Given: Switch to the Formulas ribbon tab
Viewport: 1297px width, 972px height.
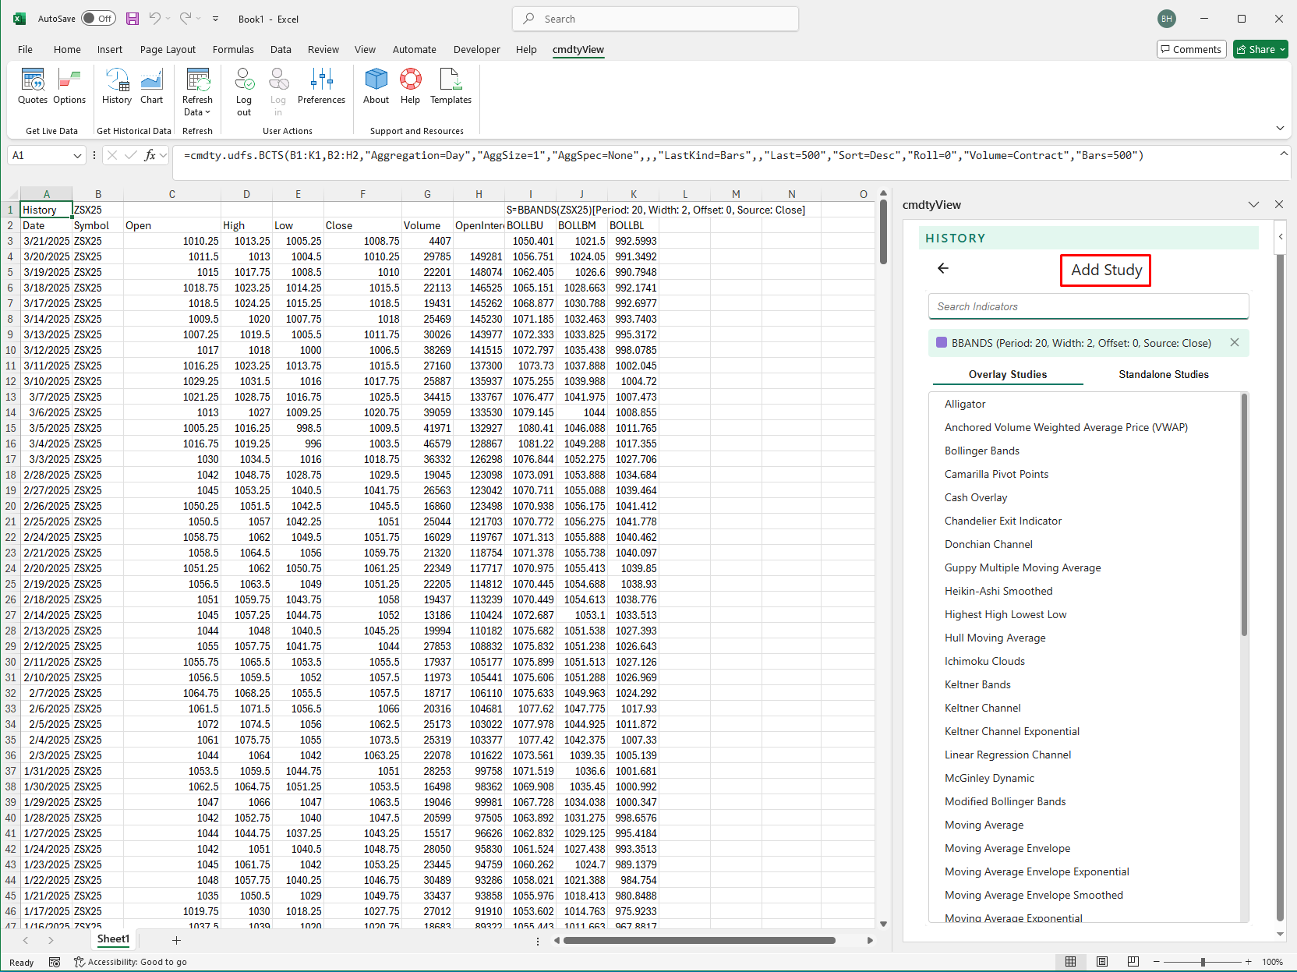Looking at the screenshot, I should tap(233, 49).
